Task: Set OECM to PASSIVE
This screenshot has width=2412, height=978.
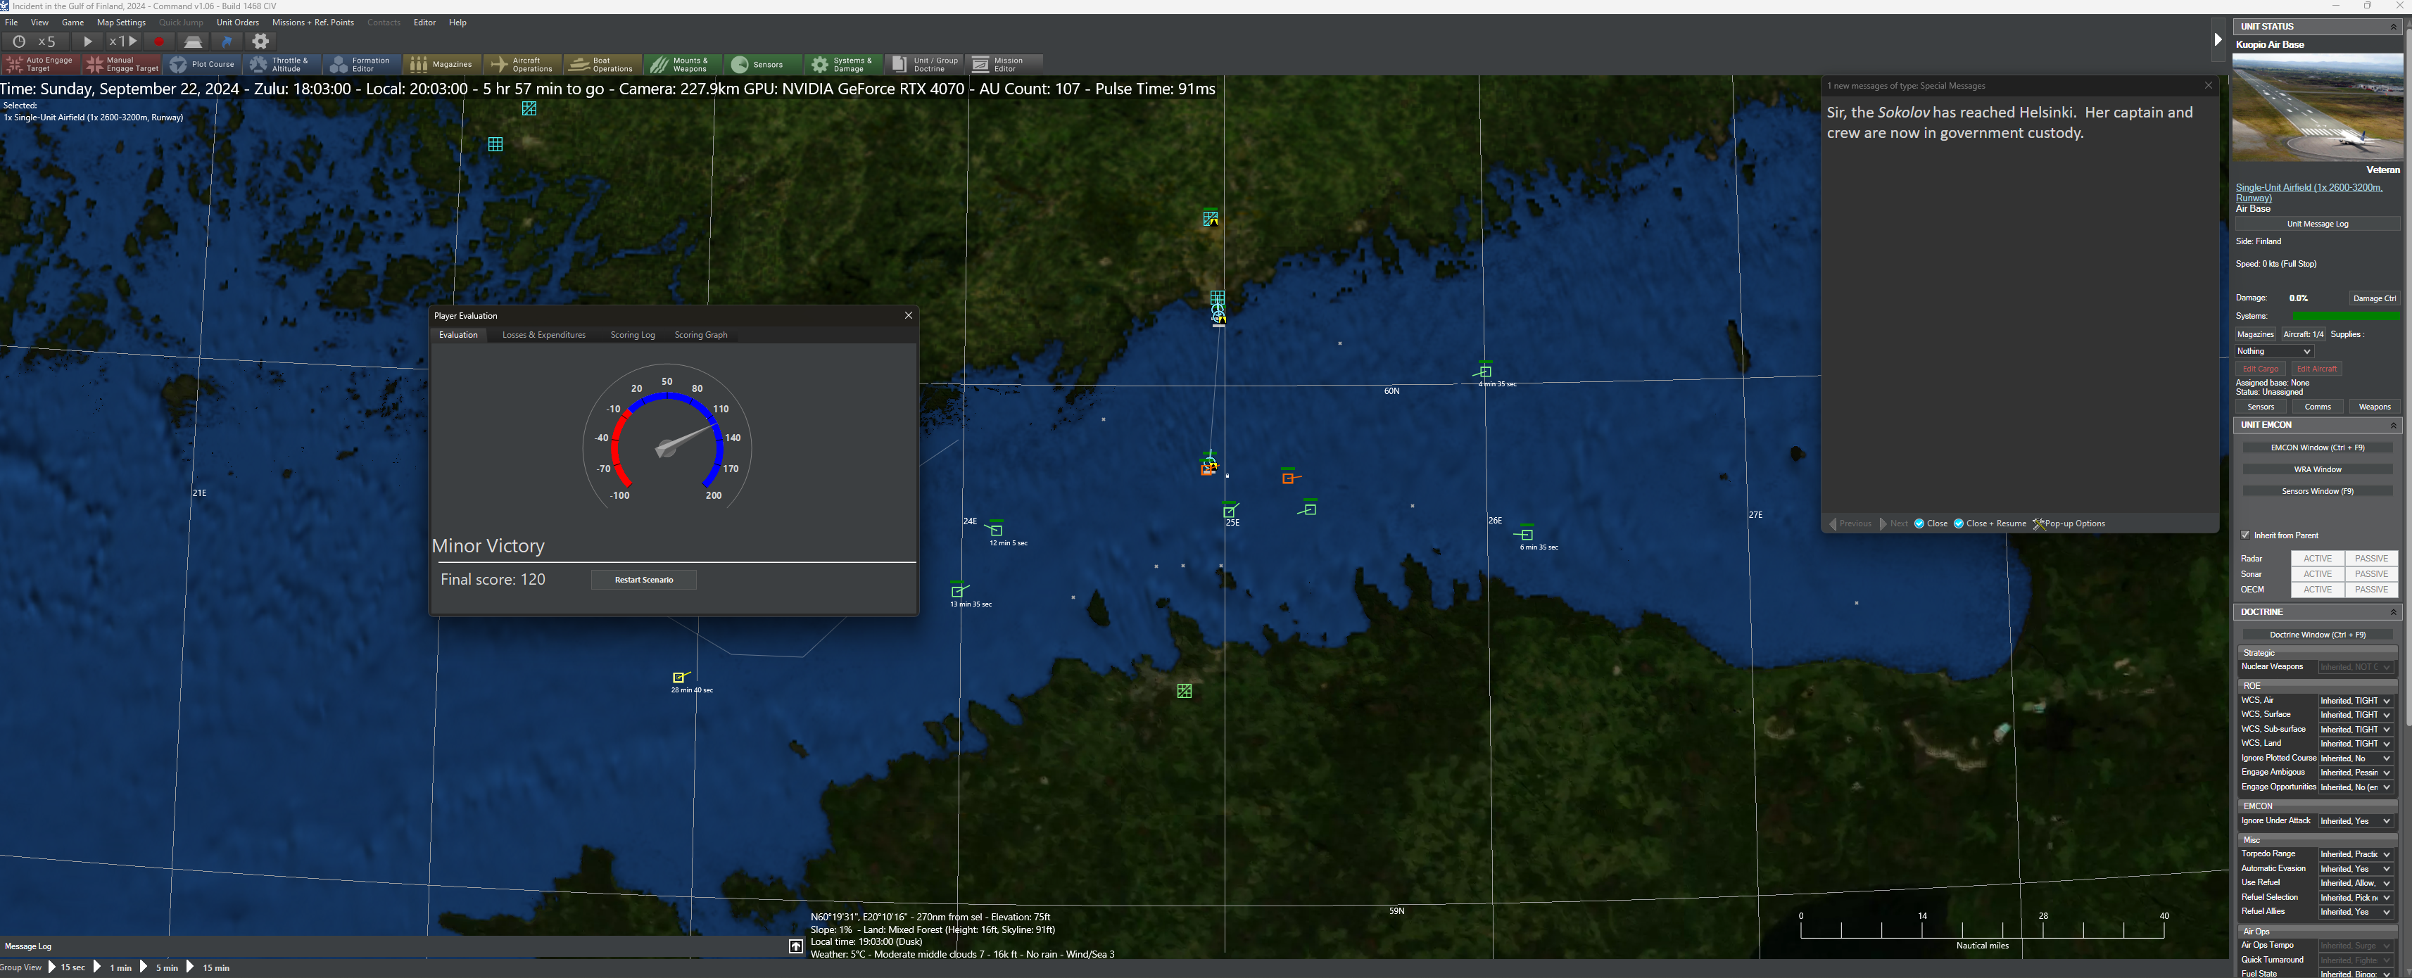Action: tap(2370, 590)
